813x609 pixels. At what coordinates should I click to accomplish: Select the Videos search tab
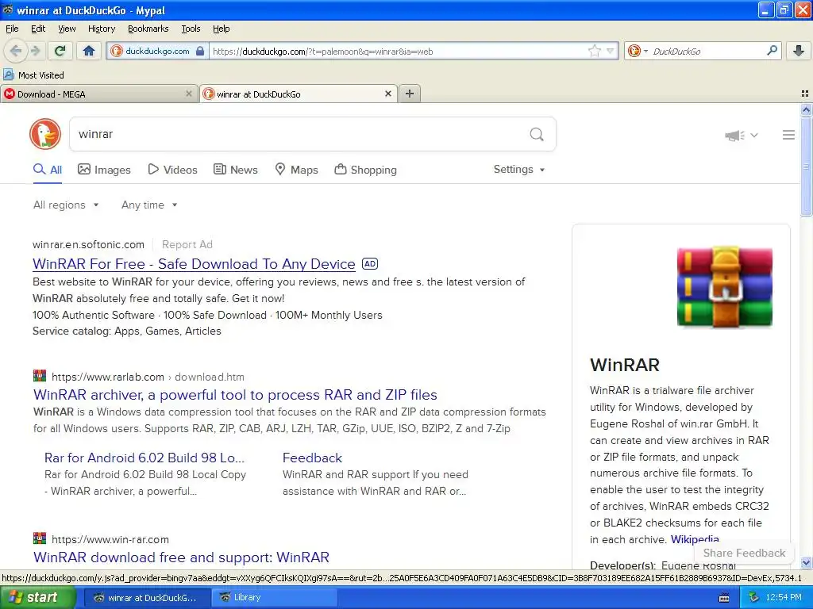tap(172, 170)
